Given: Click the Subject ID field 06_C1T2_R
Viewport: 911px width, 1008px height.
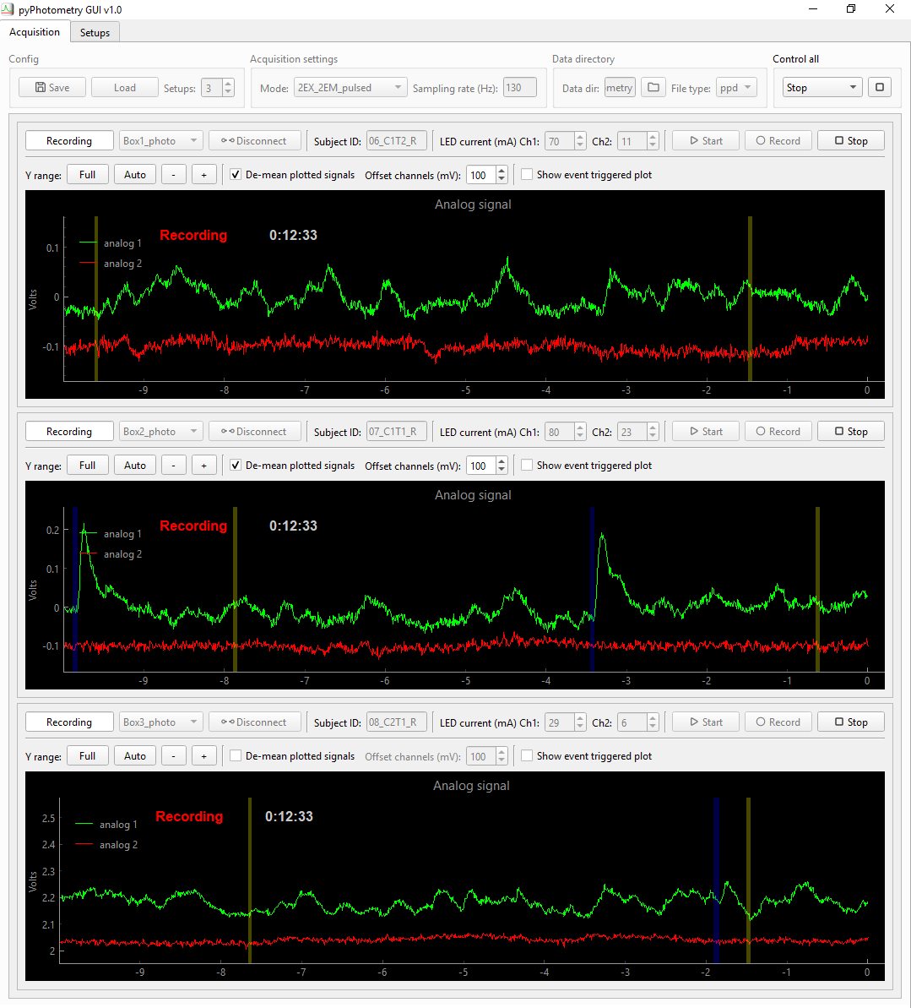Looking at the screenshot, I should [x=396, y=141].
